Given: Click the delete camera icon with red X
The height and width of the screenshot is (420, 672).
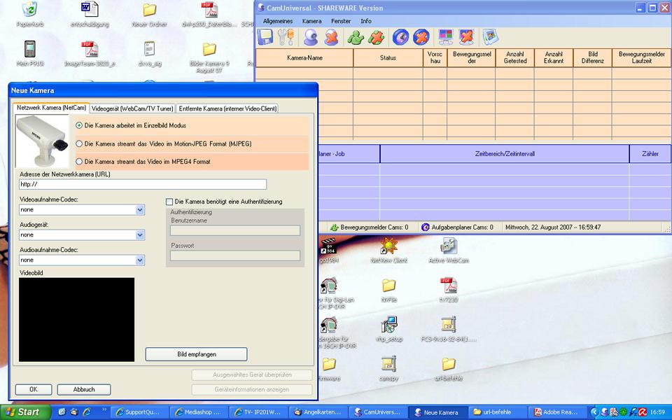Looking at the screenshot, I should pyautogui.click(x=332, y=37).
